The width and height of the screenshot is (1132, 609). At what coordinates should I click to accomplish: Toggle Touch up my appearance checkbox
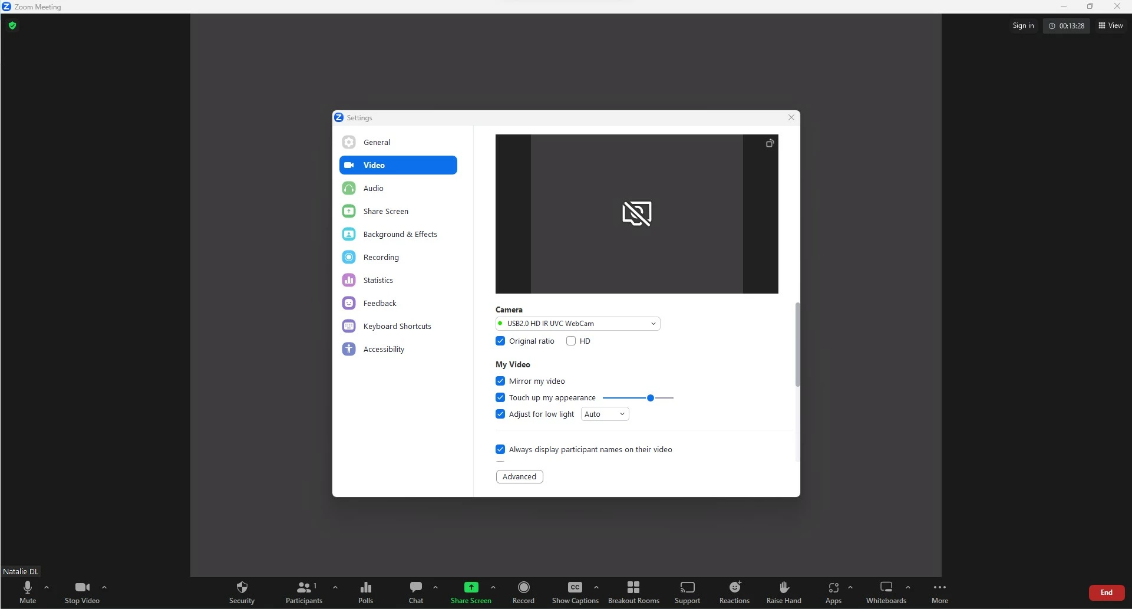[500, 397]
